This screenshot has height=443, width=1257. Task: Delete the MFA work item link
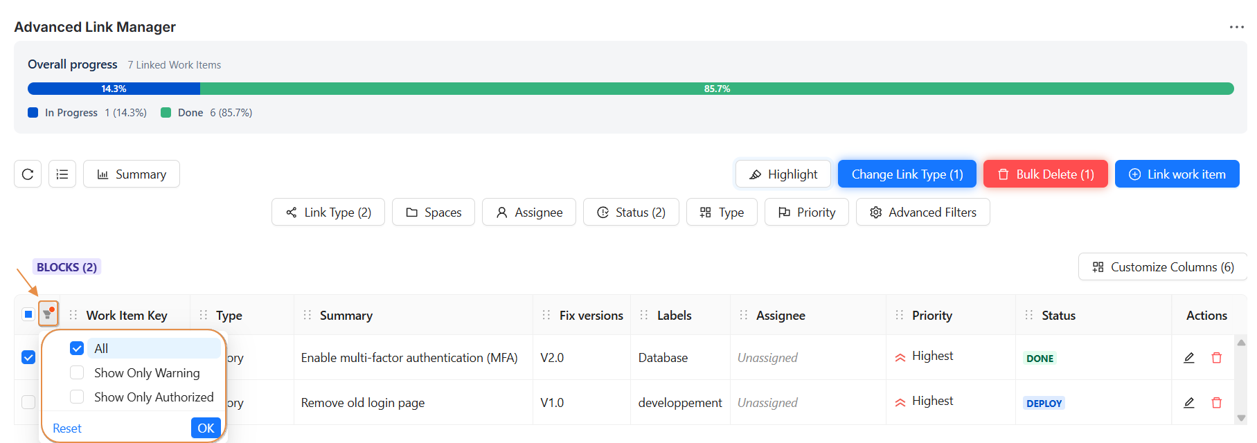(1216, 358)
